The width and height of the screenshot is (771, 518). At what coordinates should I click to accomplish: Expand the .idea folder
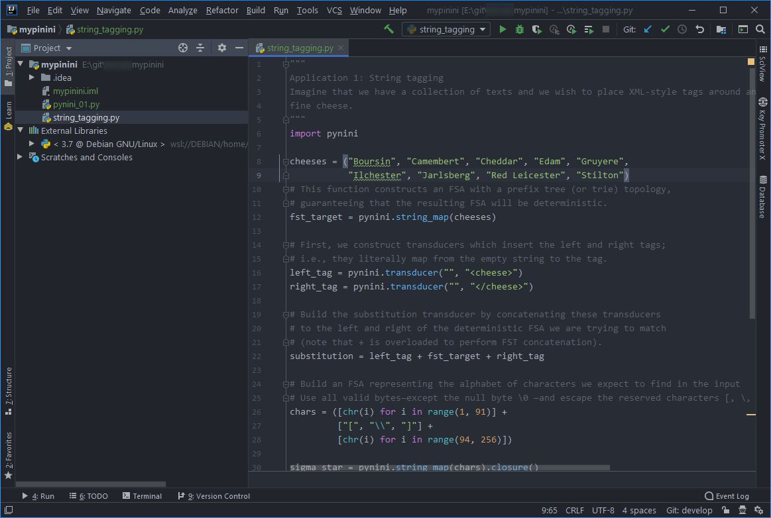(31, 77)
